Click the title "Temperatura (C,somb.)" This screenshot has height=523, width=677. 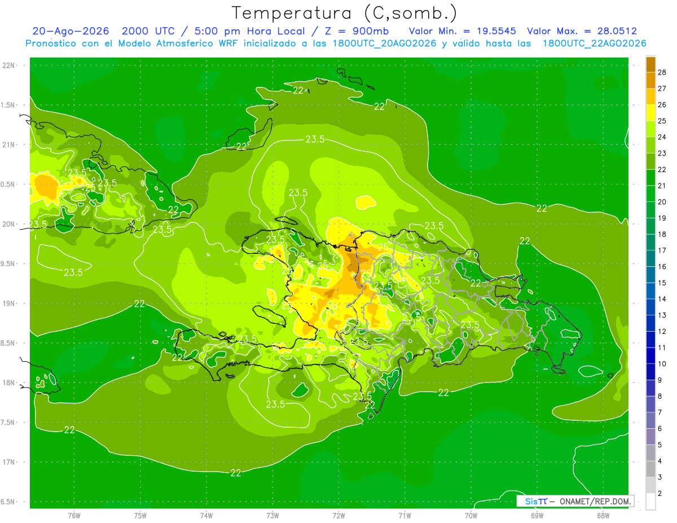pyautogui.click(x=344, y=14)
